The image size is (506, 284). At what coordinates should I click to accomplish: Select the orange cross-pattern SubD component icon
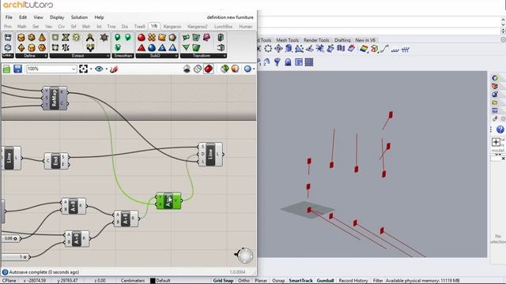[x=152, y=37]
